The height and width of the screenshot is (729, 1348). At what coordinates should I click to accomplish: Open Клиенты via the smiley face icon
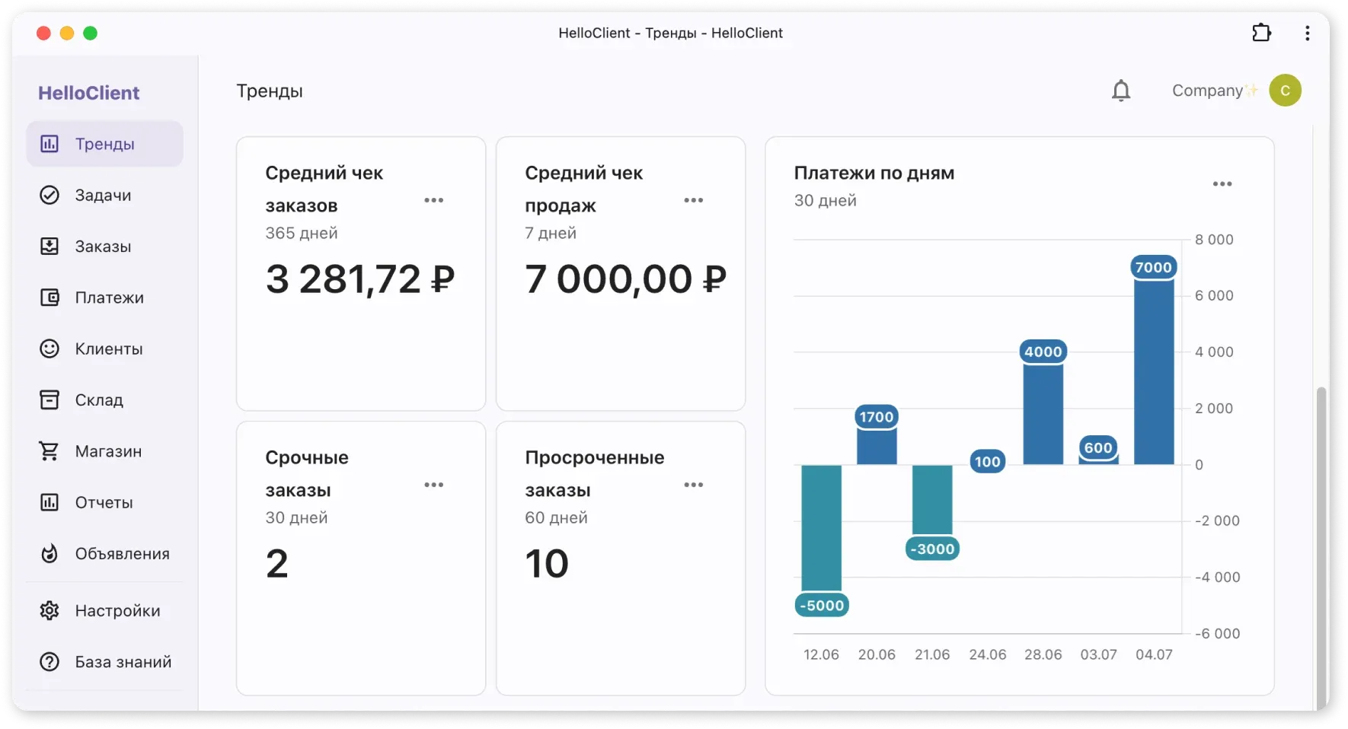(50, 349)
